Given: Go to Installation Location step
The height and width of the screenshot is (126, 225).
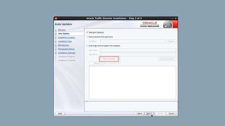Looking at the screenshot, I should [66, 37].
